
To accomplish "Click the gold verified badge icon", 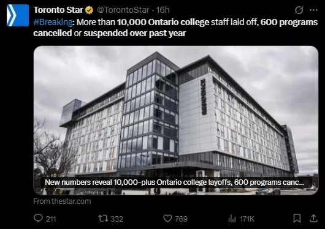I will click(89, 10).
